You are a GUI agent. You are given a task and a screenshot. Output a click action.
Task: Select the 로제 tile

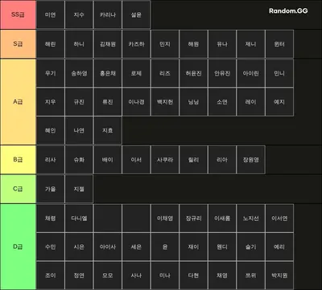[x=136, y=73]
